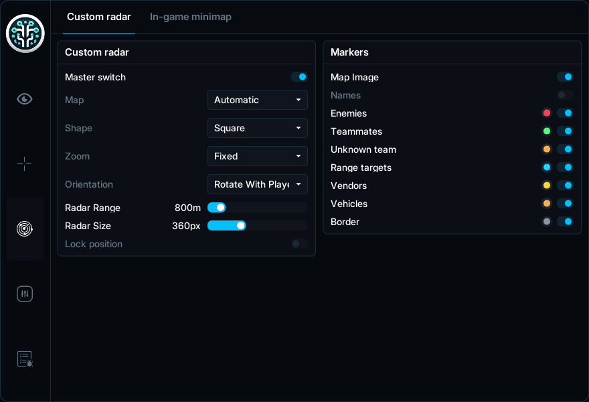The width and height of the screenshot is (589, 402).
Task: Open the Orientation dropdown
Action: coord(258,184)
